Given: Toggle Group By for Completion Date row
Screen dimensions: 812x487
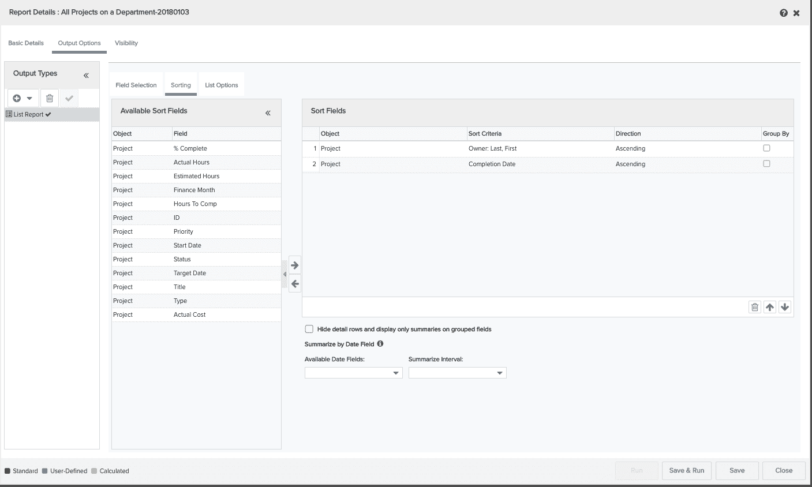Looking at the screenshot, I should (x=766, y=164).
